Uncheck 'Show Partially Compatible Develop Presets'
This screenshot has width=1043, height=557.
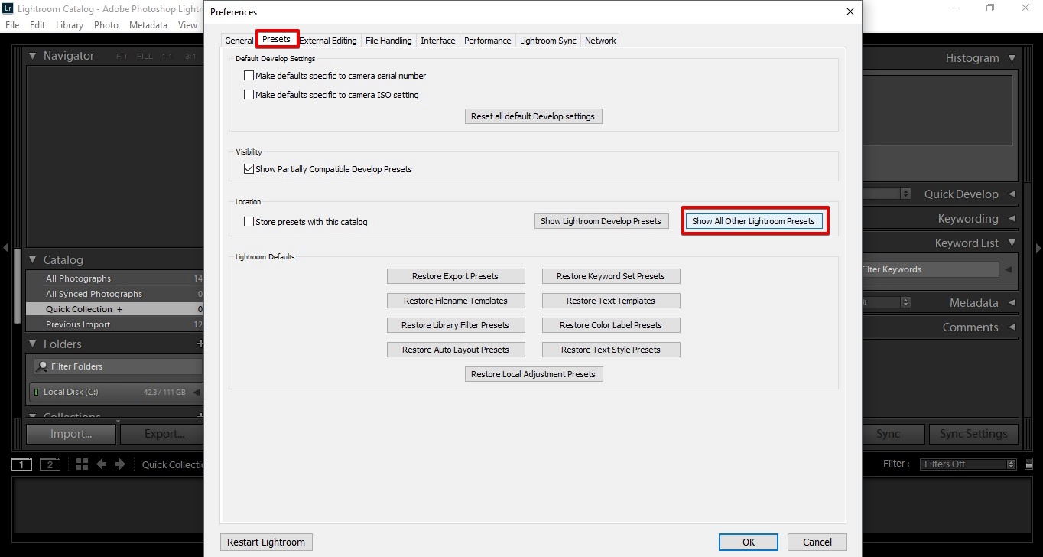point(249,168)
